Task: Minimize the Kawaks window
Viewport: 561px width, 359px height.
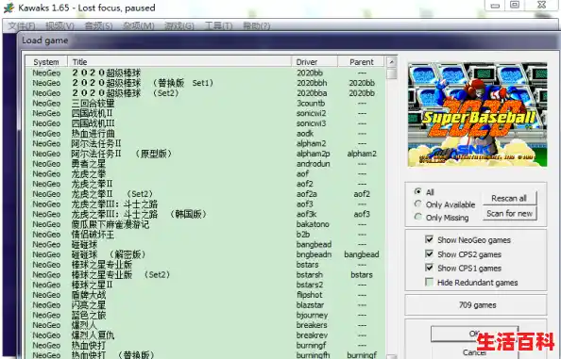Action: click(495, 6)
